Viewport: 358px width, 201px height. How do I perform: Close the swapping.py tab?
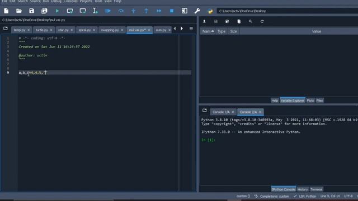click(x=122, y=30)
